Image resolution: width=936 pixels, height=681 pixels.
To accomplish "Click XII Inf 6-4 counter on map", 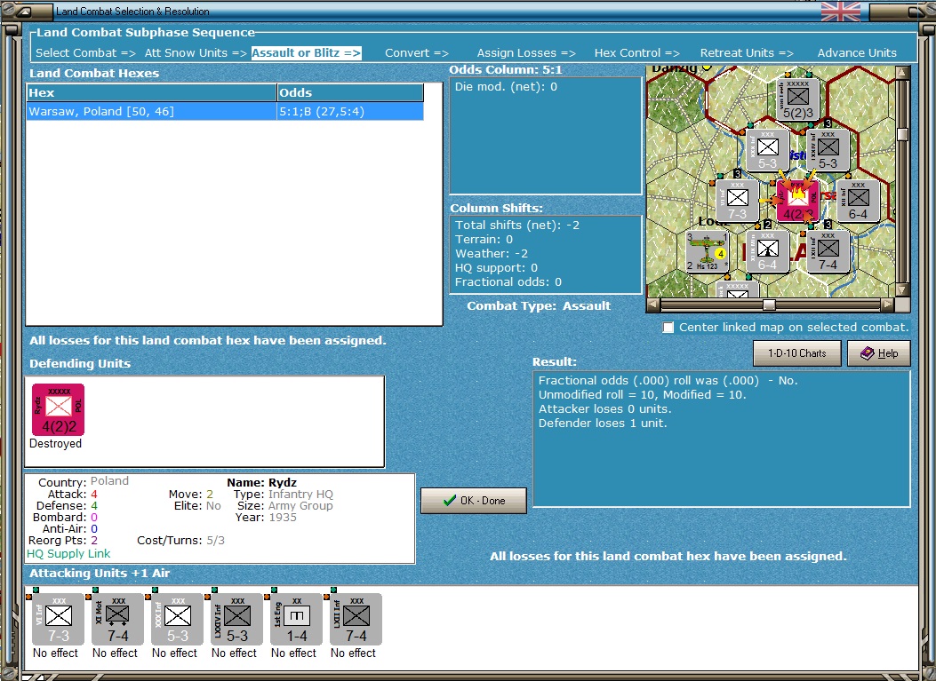I will coord(858,201).
